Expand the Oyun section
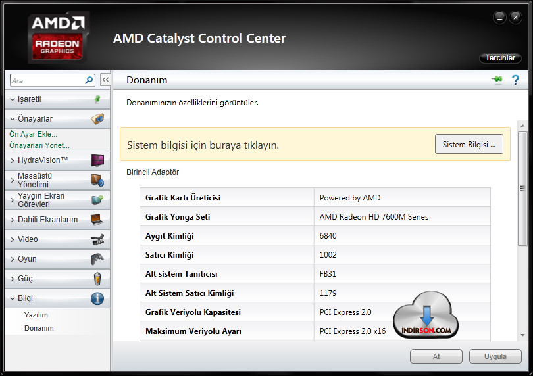 click(13, 259)
